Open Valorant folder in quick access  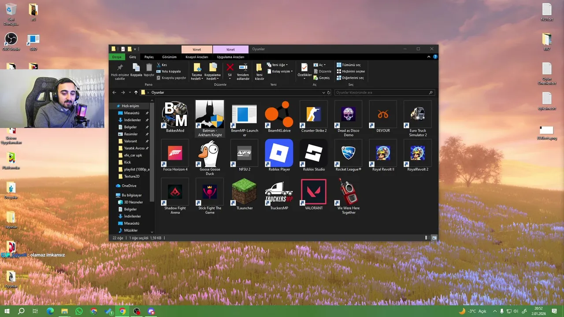click(x=130, y=141)
